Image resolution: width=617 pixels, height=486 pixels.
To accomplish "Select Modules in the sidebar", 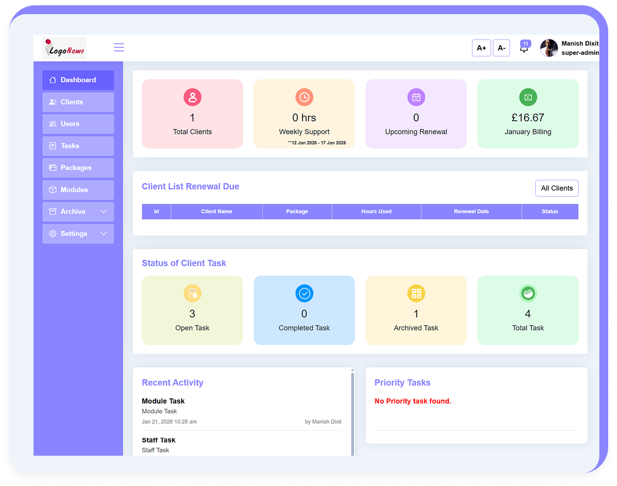I will click(78, 190).
